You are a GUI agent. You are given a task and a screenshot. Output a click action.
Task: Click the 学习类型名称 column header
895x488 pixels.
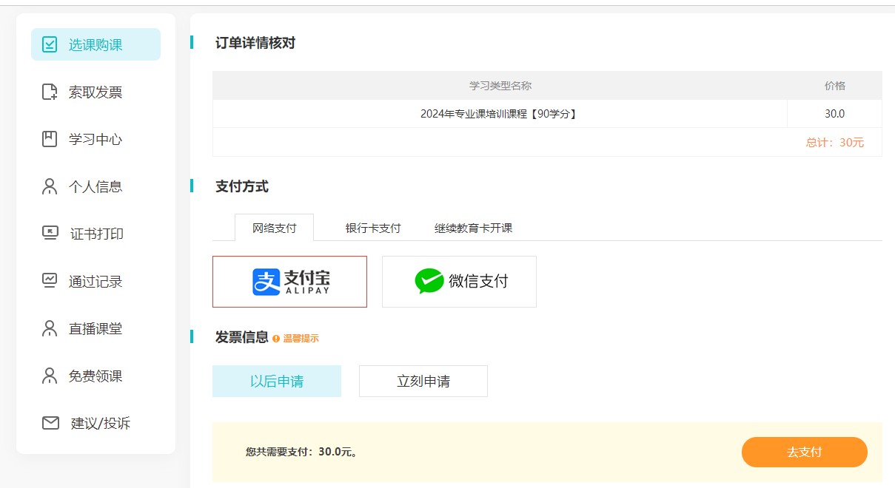pos(500,86)
